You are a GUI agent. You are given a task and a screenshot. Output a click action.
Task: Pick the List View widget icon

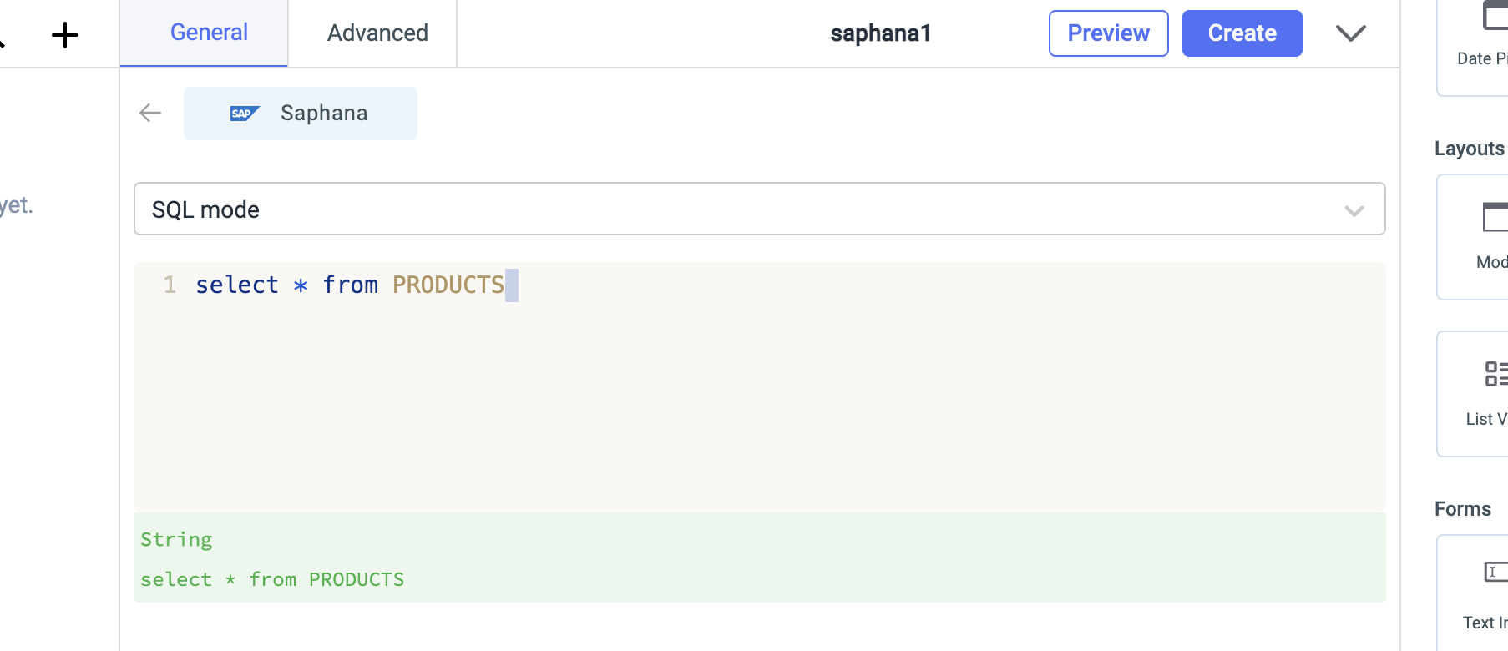point(1495,374)
